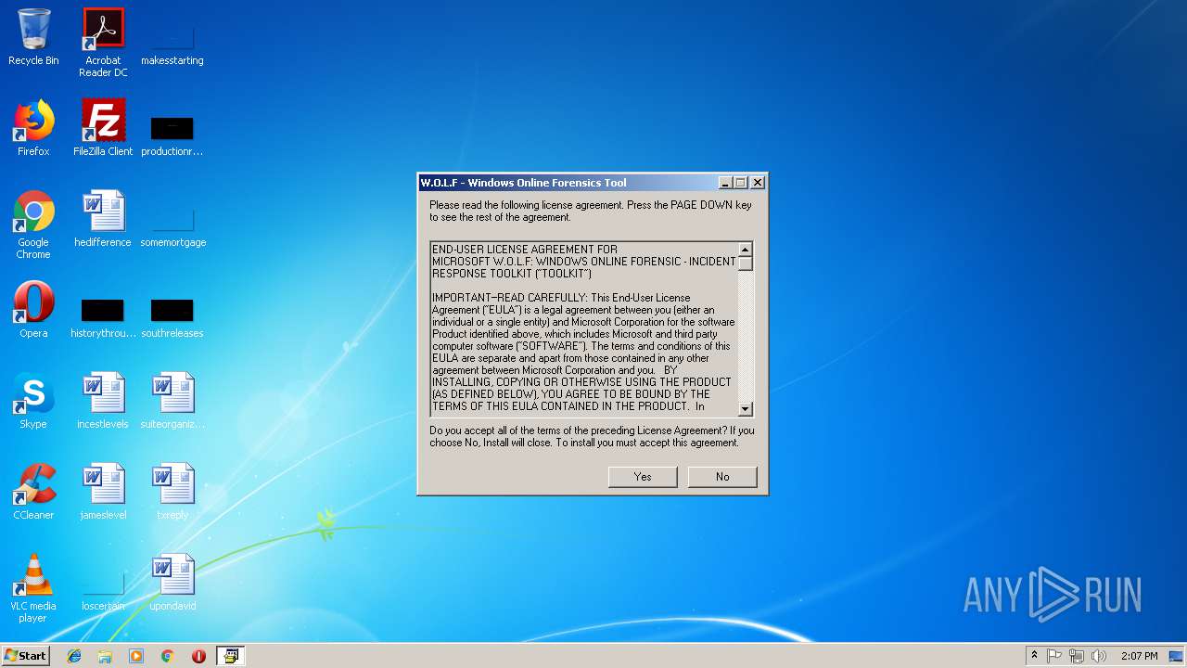1187x668 pixels.
Task: Open VLC media player shortcut
Action: click(33, 588)
